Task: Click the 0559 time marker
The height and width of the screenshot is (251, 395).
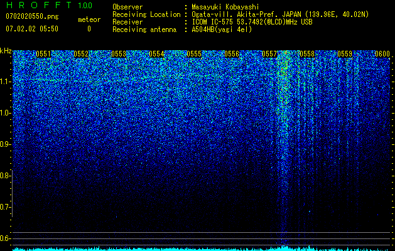Action: click(345, 54)
